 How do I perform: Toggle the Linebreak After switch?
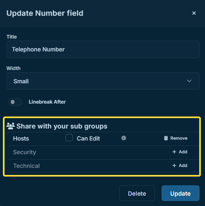click(15, 102)
